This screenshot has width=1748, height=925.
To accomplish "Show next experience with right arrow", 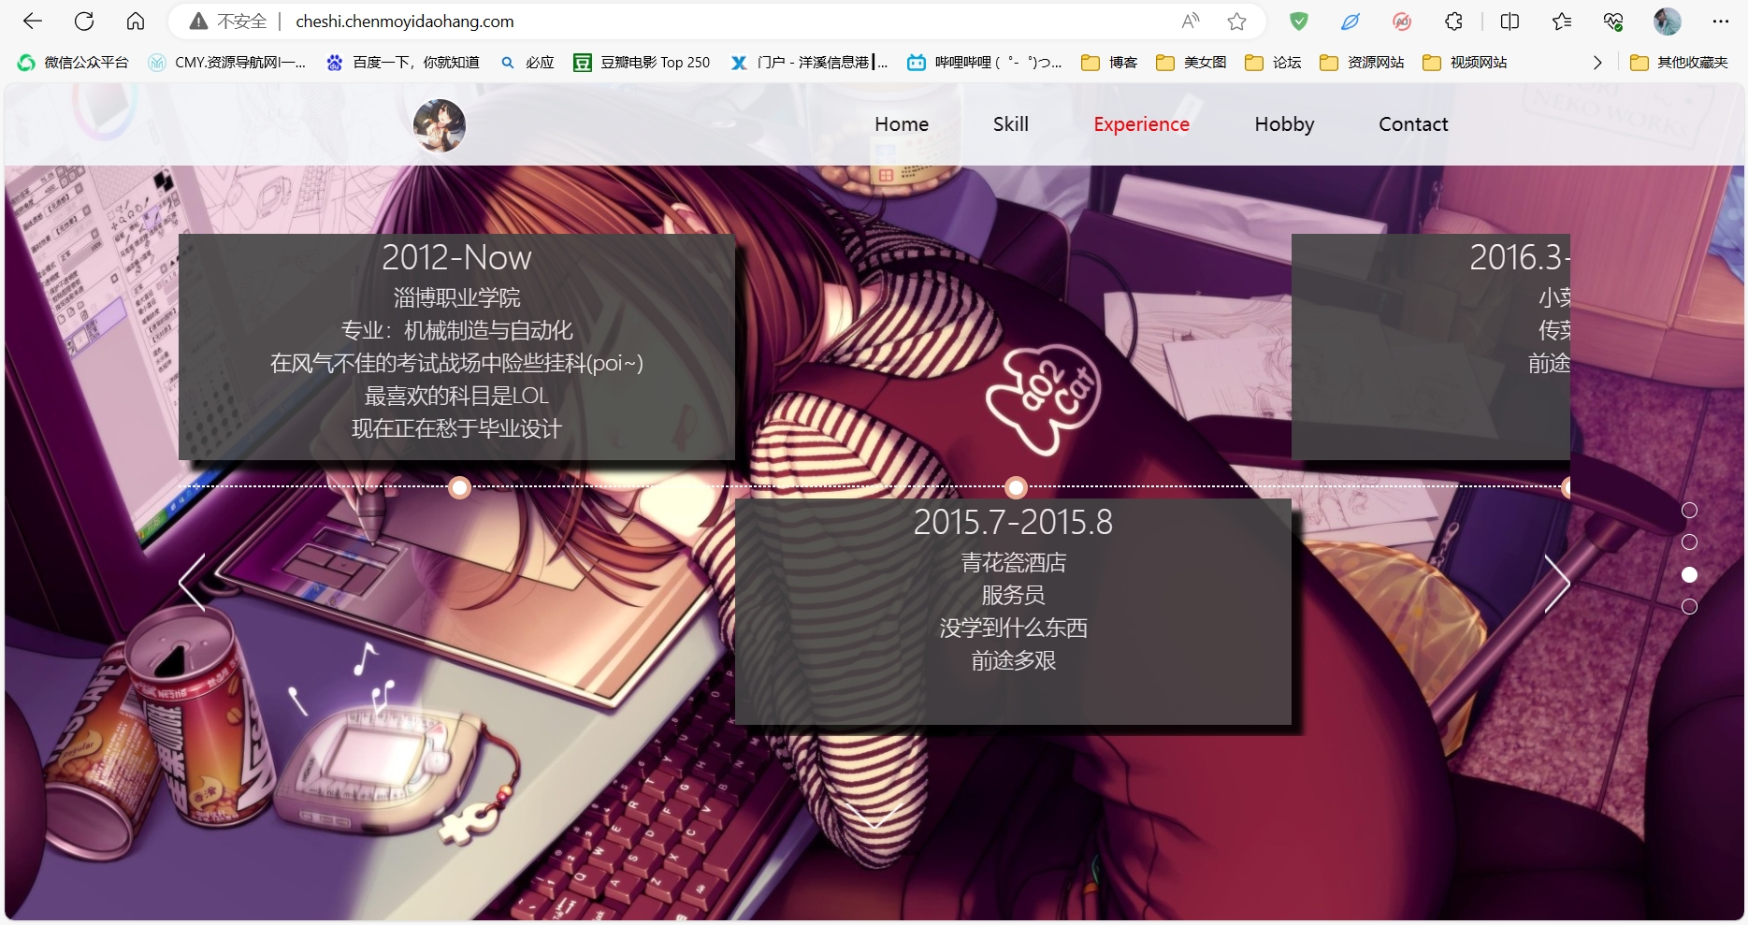I will [1556, 584].
